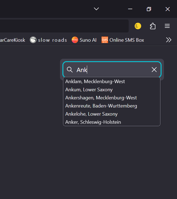Open the Suno AI bookmark
The width and height of the screenshot is (177, 199).
pos(84,40)
